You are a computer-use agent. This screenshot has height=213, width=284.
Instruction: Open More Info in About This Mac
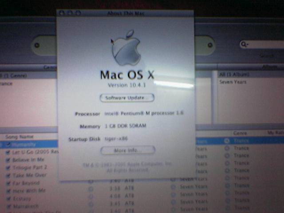click(128, 150)
